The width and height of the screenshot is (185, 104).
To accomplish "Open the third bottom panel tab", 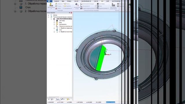I will click(x=58, y=99).
